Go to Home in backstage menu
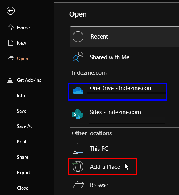Viewport: 179px width, 195px height. 23,28
